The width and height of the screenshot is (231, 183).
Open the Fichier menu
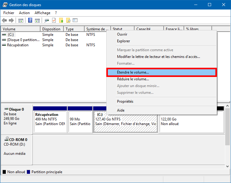point(9,13)
